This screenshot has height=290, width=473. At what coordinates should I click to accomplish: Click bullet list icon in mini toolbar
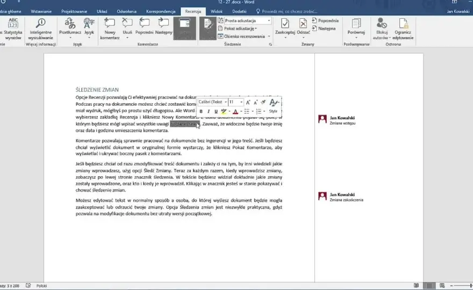point(247,111)
